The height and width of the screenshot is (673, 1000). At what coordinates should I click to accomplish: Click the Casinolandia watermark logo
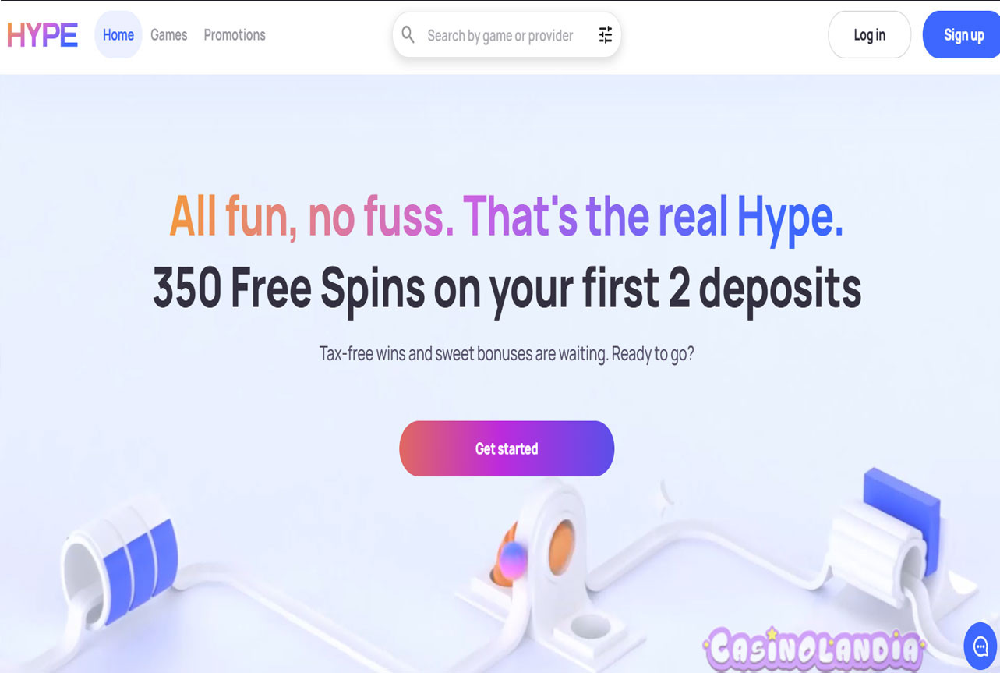(814, 650)
